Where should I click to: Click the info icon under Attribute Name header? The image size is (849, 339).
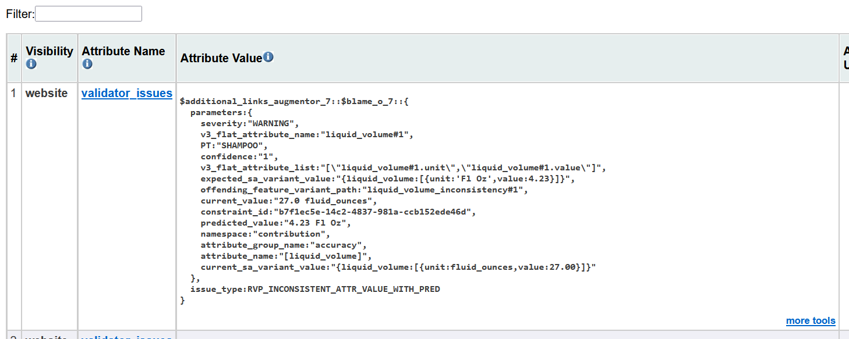coord(87,64)
